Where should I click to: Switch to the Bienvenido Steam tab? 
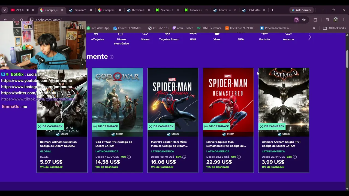pos(138,10)
